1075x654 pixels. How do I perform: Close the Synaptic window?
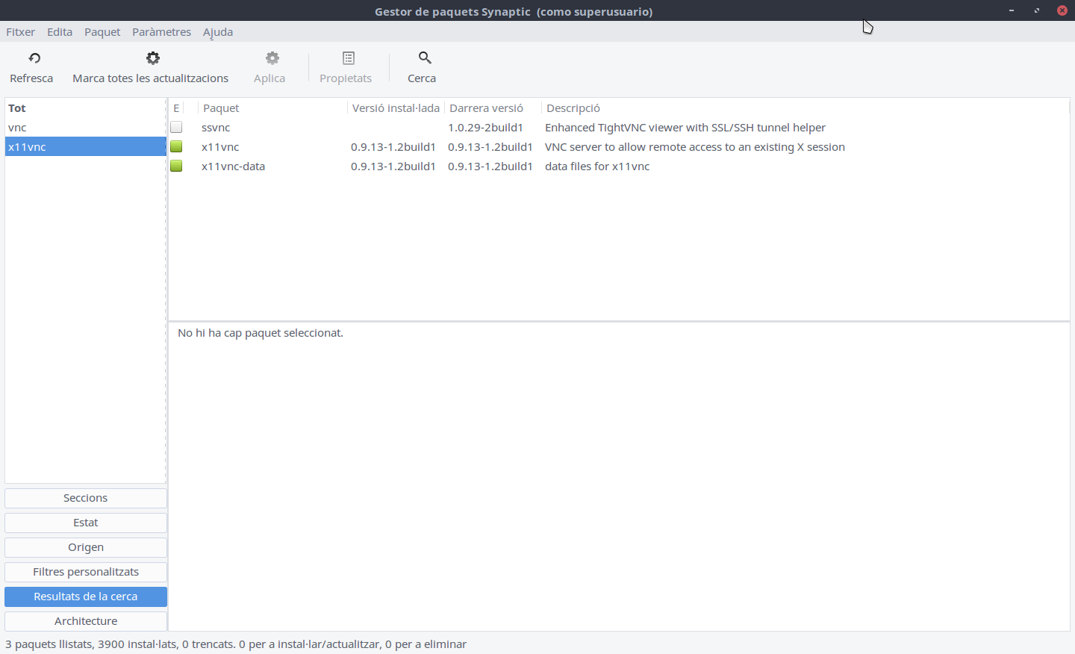1062,10
